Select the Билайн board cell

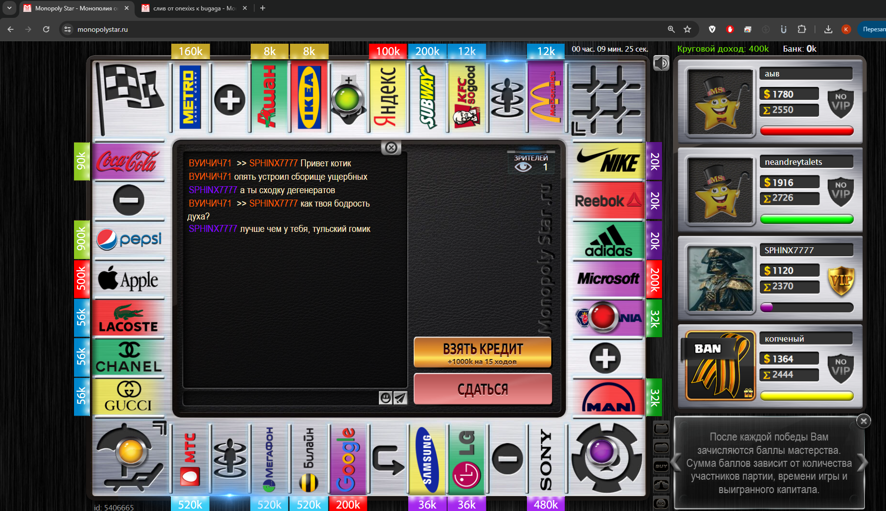coord(309,459)
